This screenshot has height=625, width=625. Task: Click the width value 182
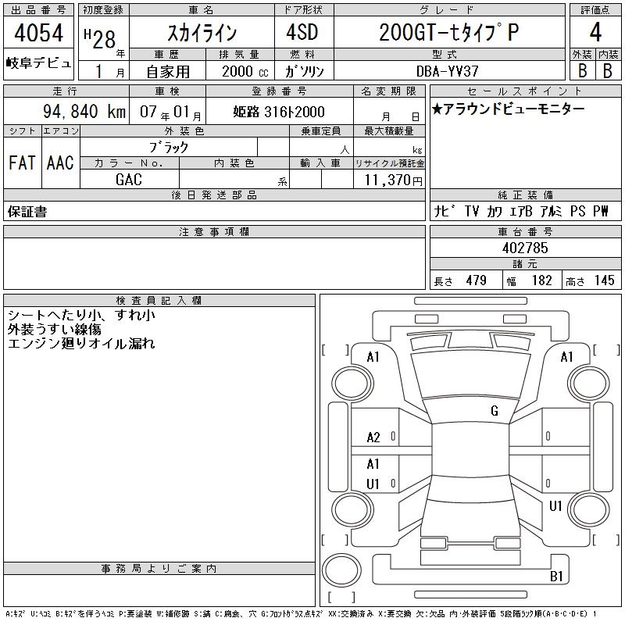tap(541, 280)
